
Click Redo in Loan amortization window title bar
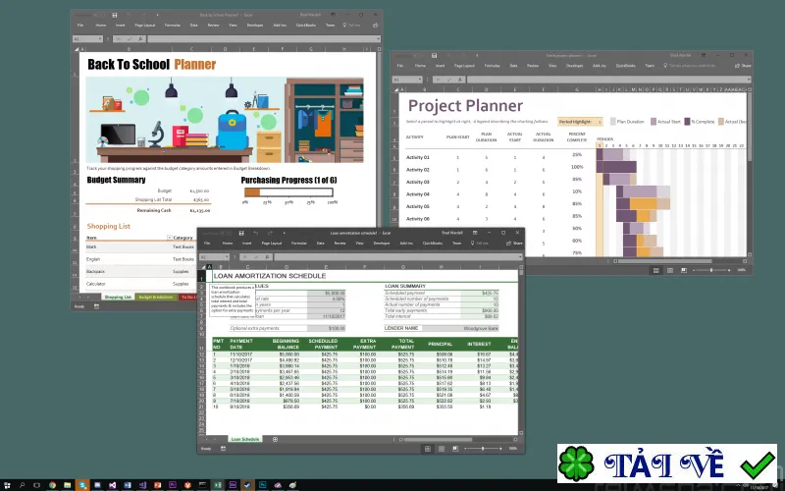[269, 233]
